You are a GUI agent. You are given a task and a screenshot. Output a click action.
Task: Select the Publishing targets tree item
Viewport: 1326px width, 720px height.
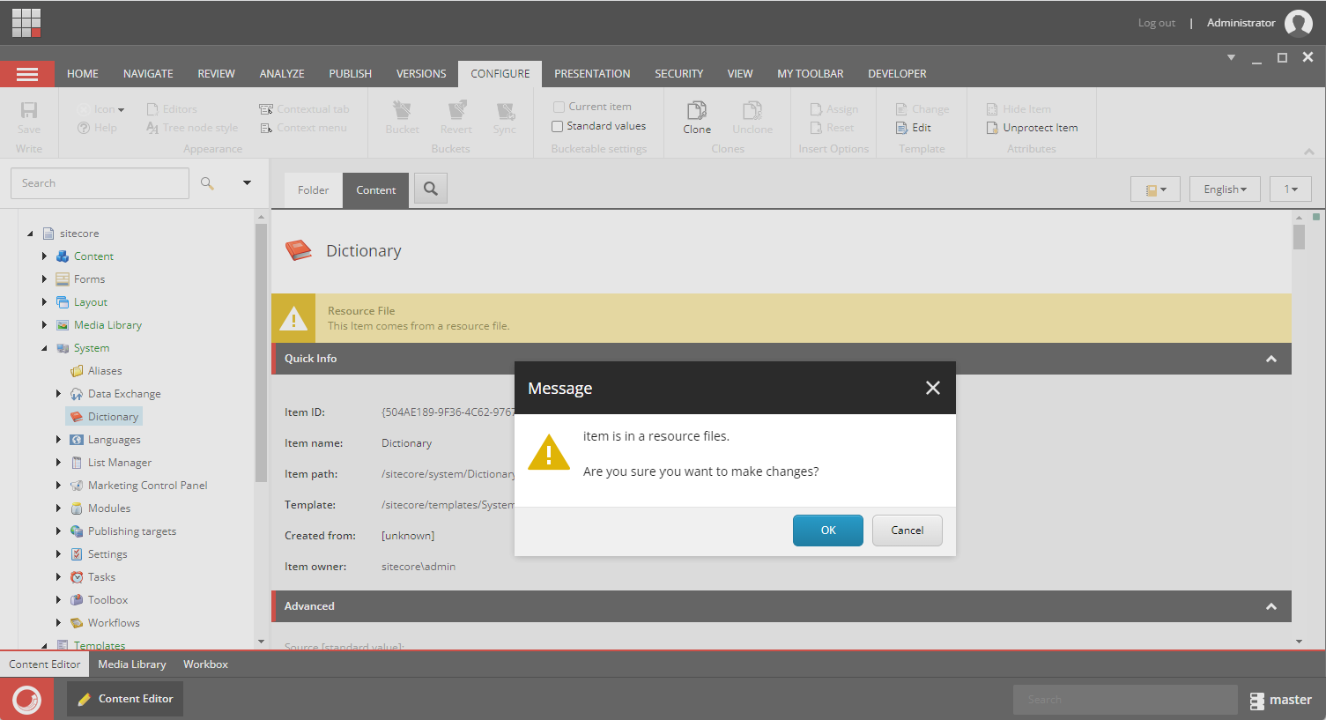click(131, 531)
